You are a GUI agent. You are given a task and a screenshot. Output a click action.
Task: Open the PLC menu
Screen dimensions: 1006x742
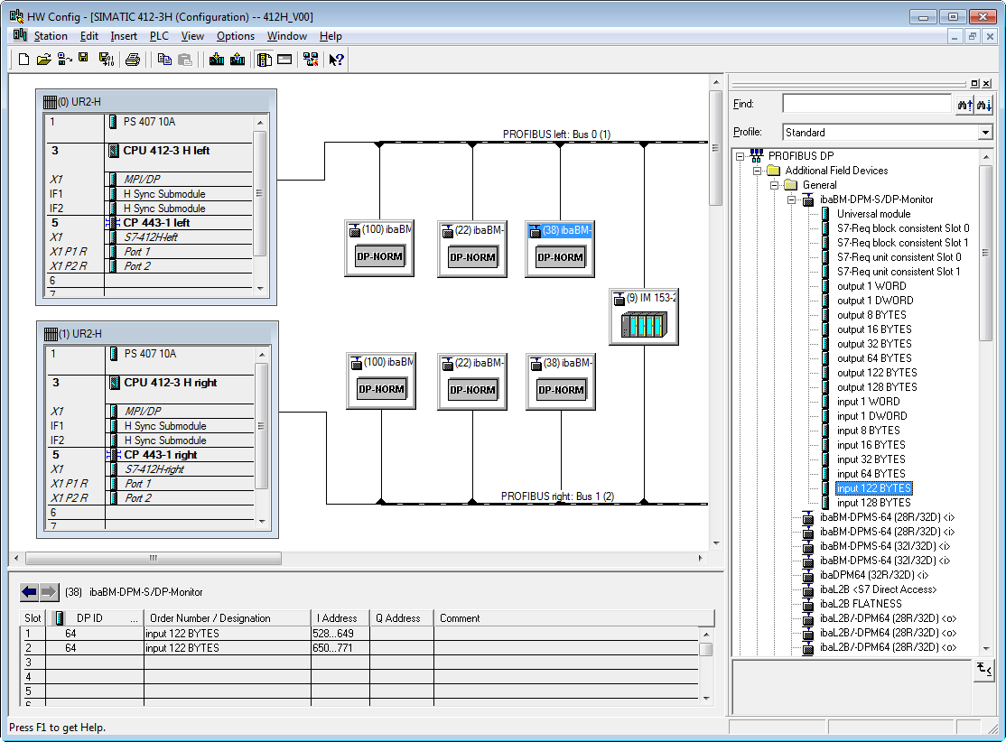click(x=159, y=36)
